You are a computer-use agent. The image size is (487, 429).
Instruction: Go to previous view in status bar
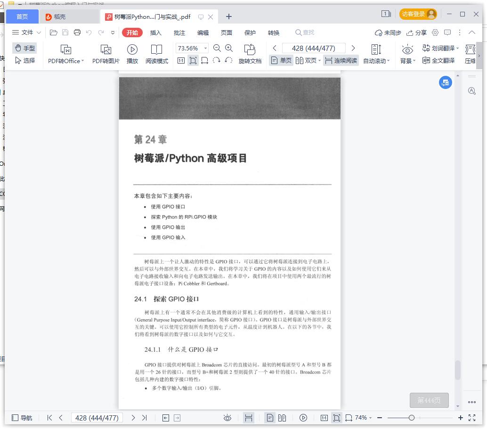166,418
